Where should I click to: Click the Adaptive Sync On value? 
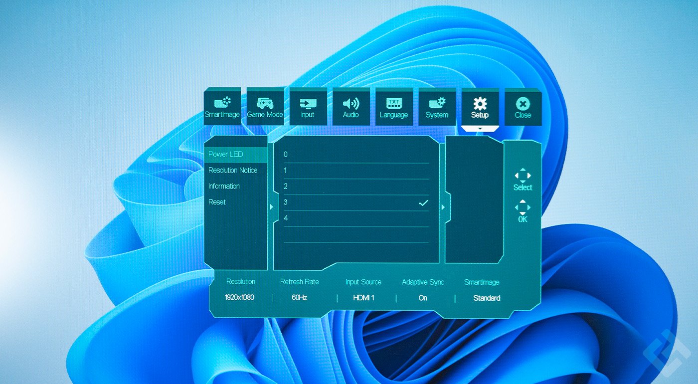[423, 298]
